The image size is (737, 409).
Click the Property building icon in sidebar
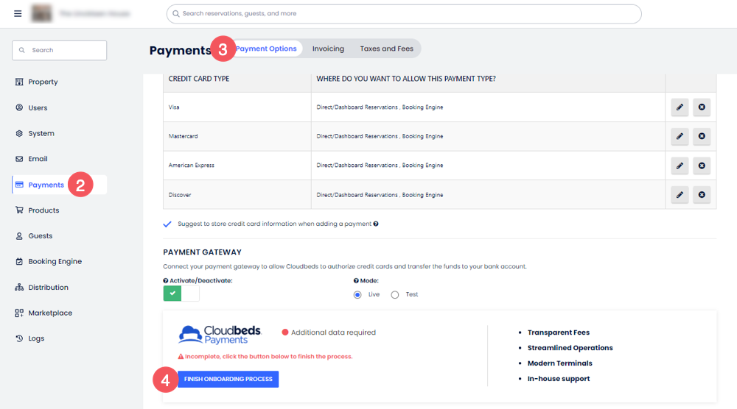click(x=19, y=82)
